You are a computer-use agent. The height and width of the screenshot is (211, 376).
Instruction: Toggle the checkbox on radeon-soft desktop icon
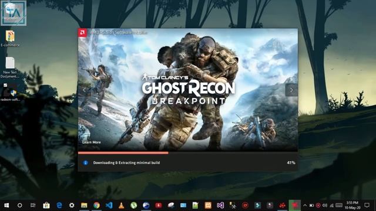click(x=5, y=85)
